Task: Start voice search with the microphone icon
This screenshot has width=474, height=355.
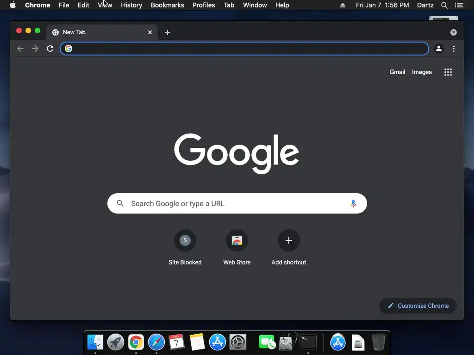Action: click(353, 203)
